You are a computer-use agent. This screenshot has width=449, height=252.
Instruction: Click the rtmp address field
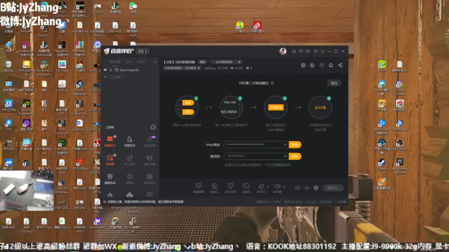pos(256,145)
